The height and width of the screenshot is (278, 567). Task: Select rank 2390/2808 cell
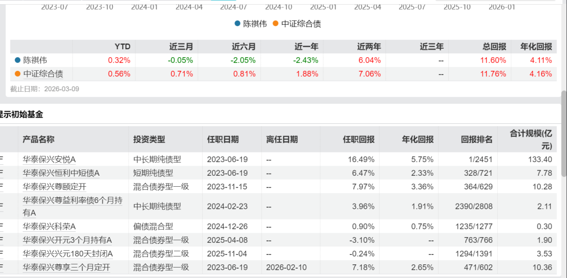pyautogui.click(x=474, y=207)
